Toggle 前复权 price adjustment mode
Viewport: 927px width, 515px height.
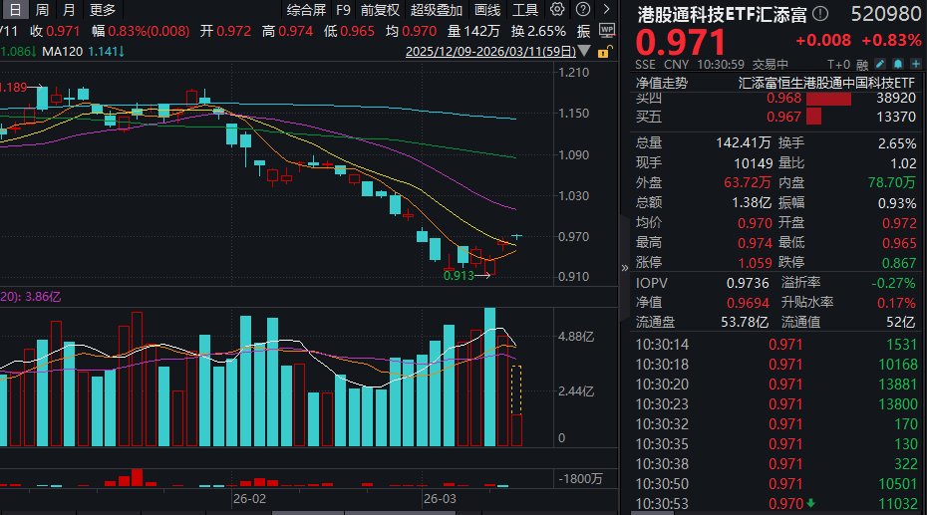pos(380,10)
